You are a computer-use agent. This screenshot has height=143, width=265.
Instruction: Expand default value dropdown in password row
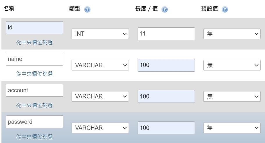pos(232,128)
